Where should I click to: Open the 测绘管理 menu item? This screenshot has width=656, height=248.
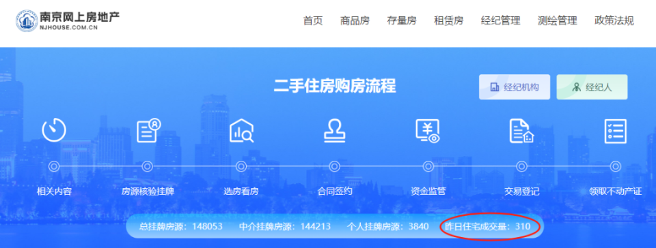tap(558, 20)
